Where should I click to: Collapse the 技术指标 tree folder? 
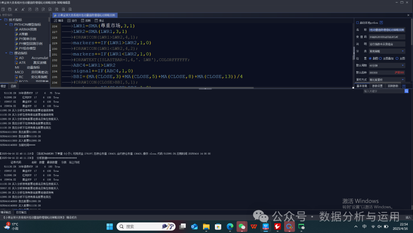(x=1, y=20)
